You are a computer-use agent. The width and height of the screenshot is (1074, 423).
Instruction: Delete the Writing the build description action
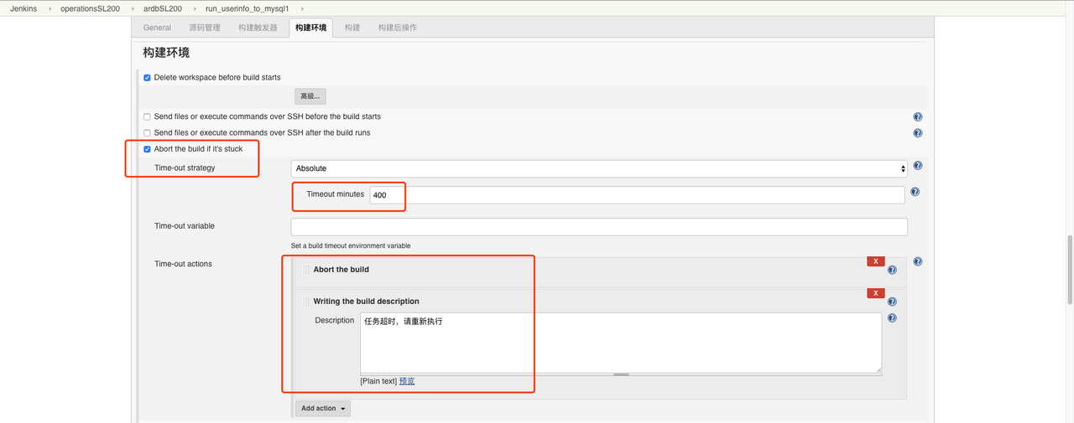coord(876,293)
